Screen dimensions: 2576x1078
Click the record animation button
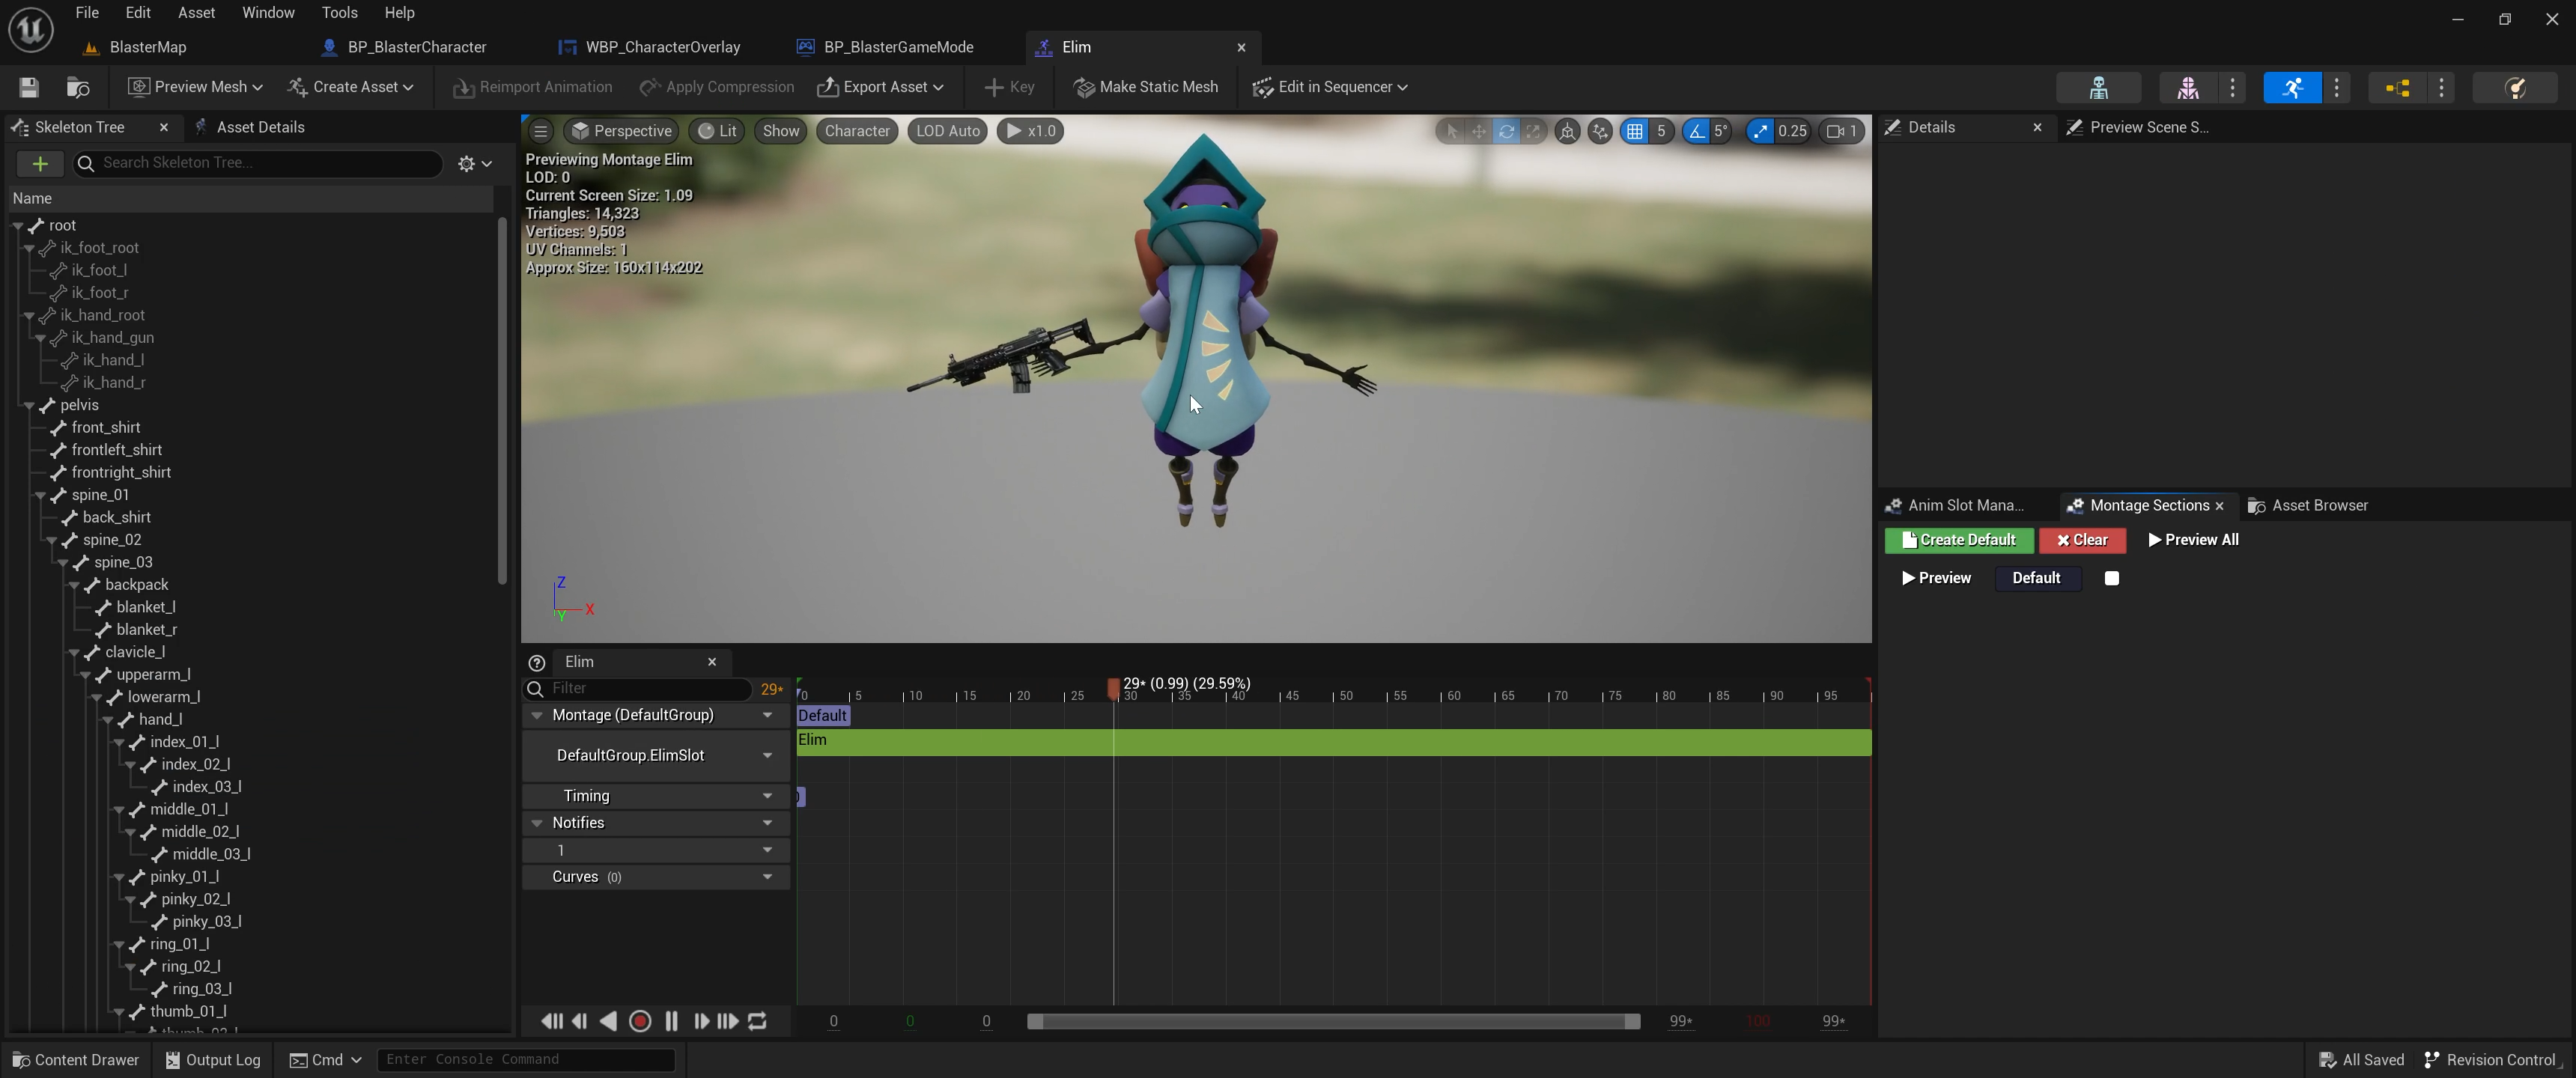(640, 1021)
